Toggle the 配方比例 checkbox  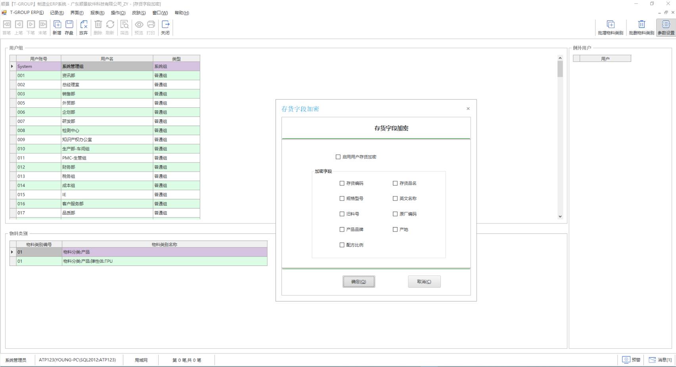point(342,245)
